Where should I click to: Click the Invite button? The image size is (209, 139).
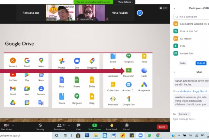point(183,63)
